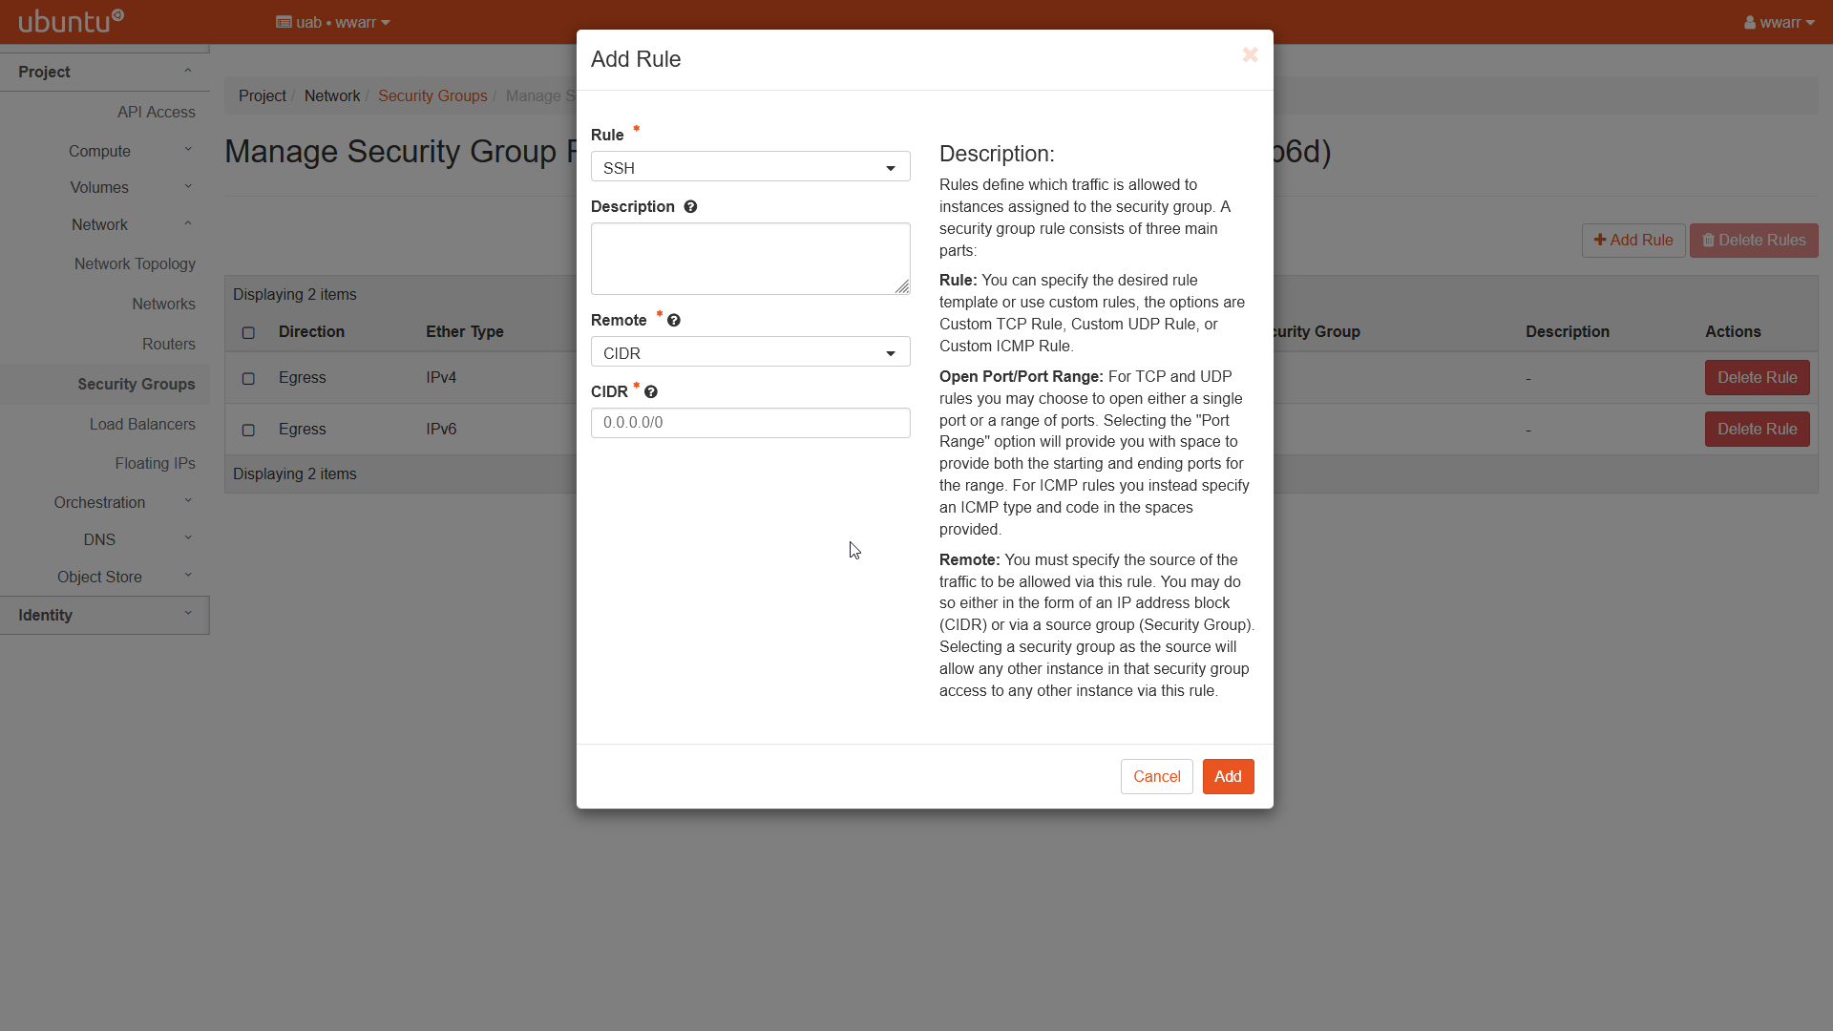Expand the Orchestration sidebar section
The width and height of the screenshot is (1833, 1031).
point(105,502)
